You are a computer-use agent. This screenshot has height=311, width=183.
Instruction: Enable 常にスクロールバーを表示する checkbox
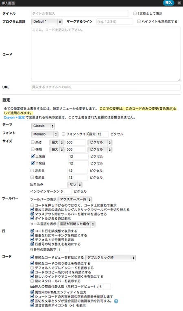click(32, 281)
